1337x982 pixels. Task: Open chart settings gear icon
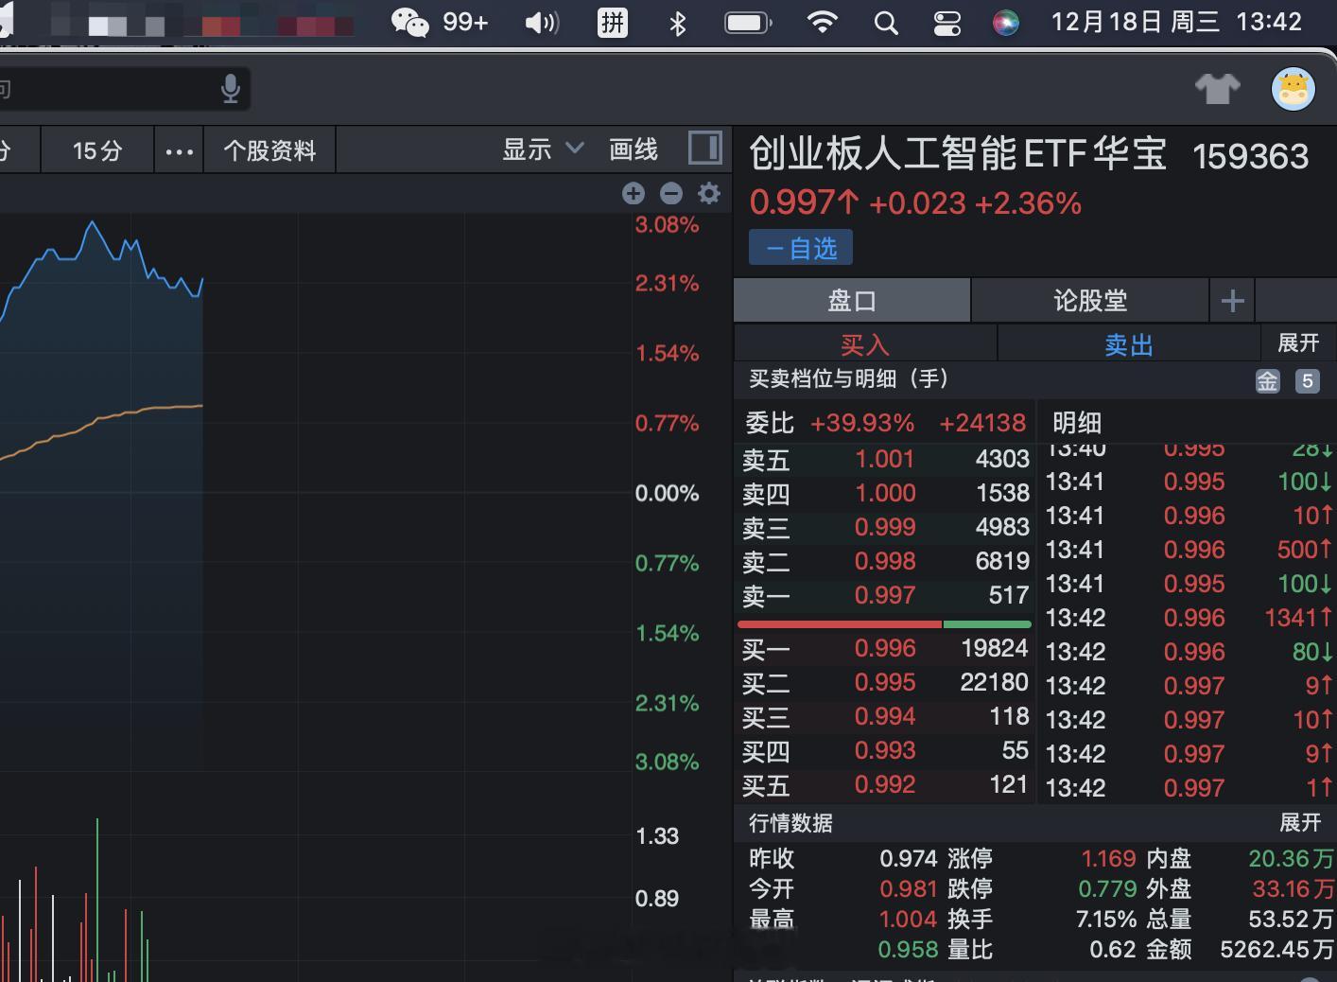tap(709, 194)
